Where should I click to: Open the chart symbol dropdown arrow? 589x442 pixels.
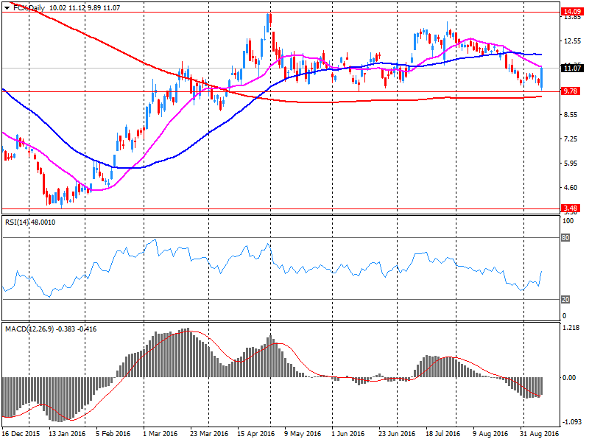point(7,8)
